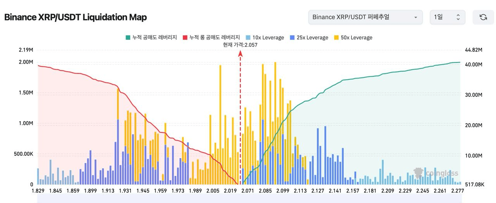Click the 2.113 price axis label

[x=300, y=191]
